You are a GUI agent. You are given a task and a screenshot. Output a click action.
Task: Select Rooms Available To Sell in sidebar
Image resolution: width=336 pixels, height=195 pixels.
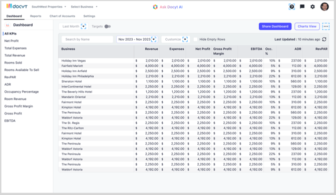pos(22,70)
